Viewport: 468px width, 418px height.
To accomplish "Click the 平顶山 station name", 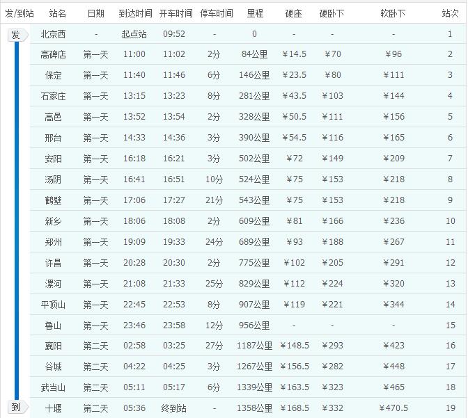I will pos(54,305).
